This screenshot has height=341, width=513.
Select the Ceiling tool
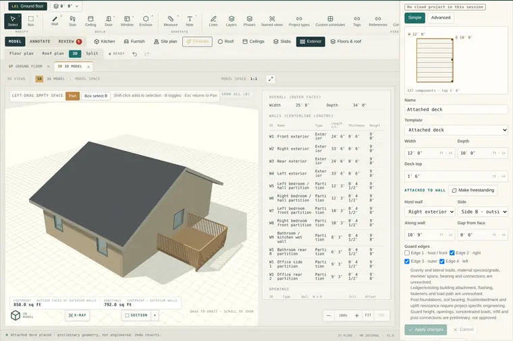(90, 21)
